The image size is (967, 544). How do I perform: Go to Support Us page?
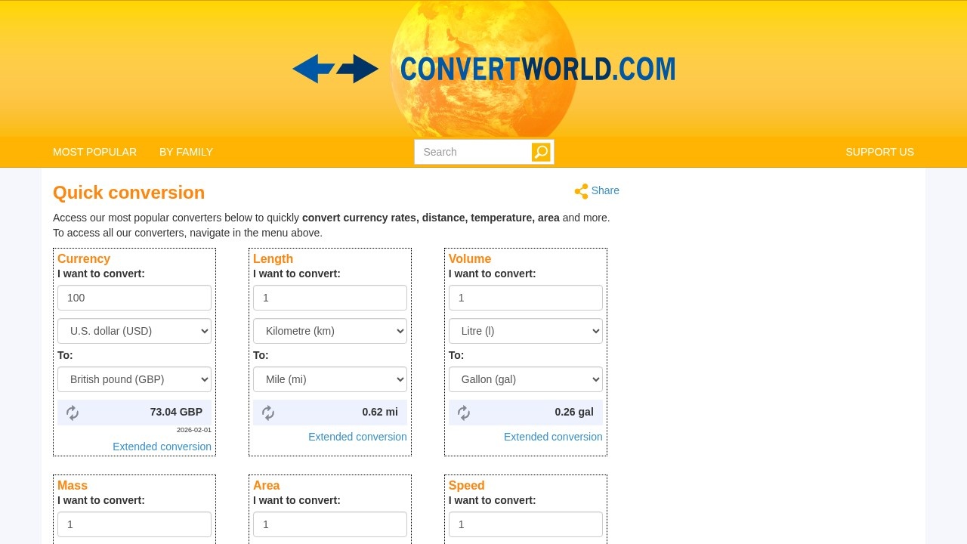pos(879,152)
